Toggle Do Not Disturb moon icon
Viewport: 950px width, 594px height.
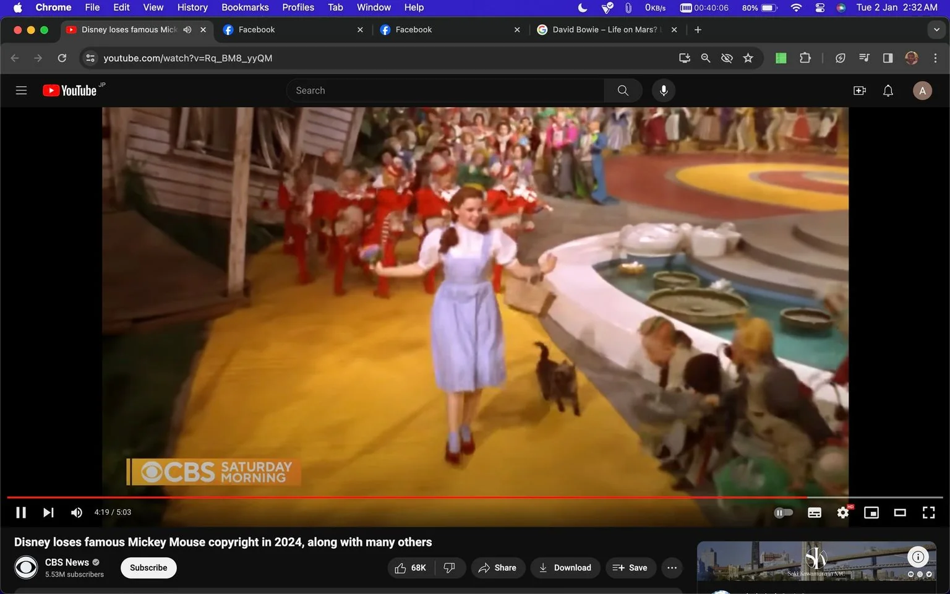coord(582,7)
